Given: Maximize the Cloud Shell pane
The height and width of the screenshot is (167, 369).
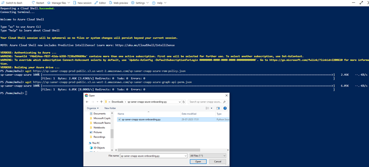Looking at the screenshot, I should 362,3.
